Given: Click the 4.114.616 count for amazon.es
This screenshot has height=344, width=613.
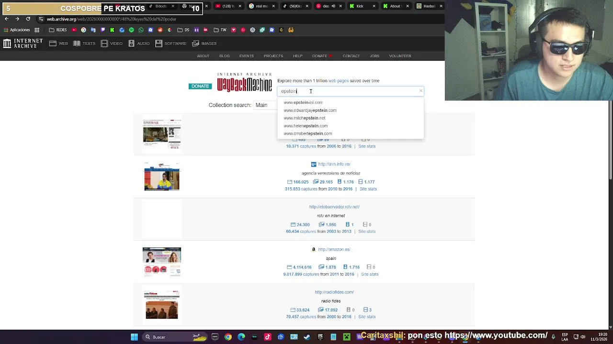Looking at the screenshot, I should 299,268.
